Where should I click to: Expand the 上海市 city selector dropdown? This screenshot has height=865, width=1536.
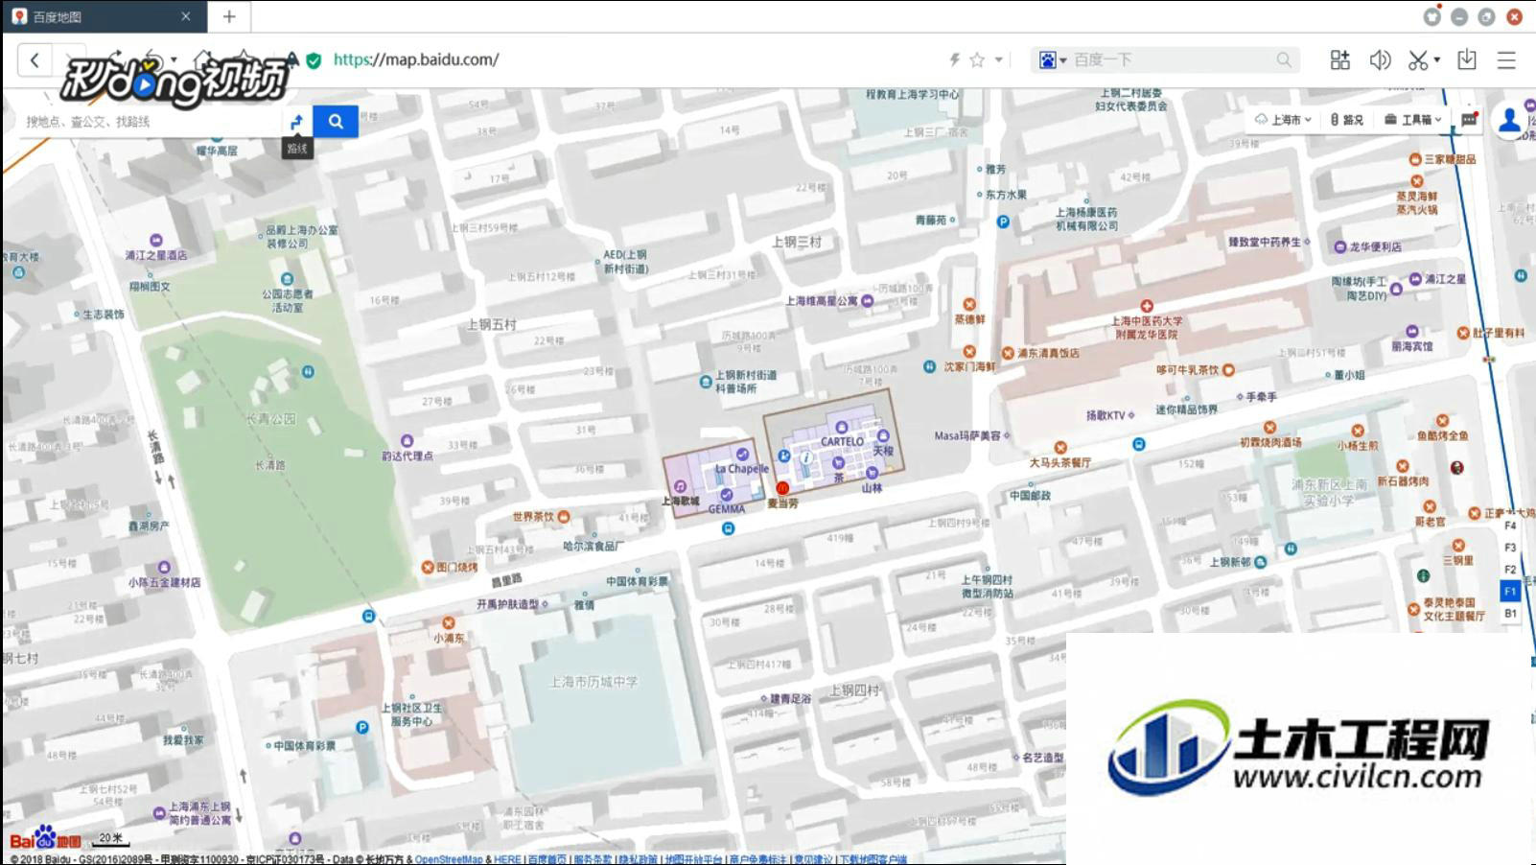click(x=1283, y=120)
